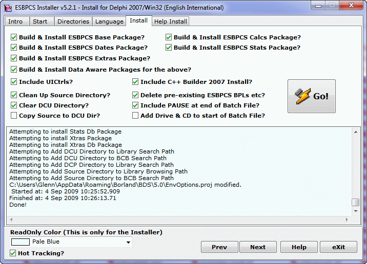The image size is (367, 264).
Task: Click 'Attempting to install Xtras Db Package' line
Action: (66, 145)
